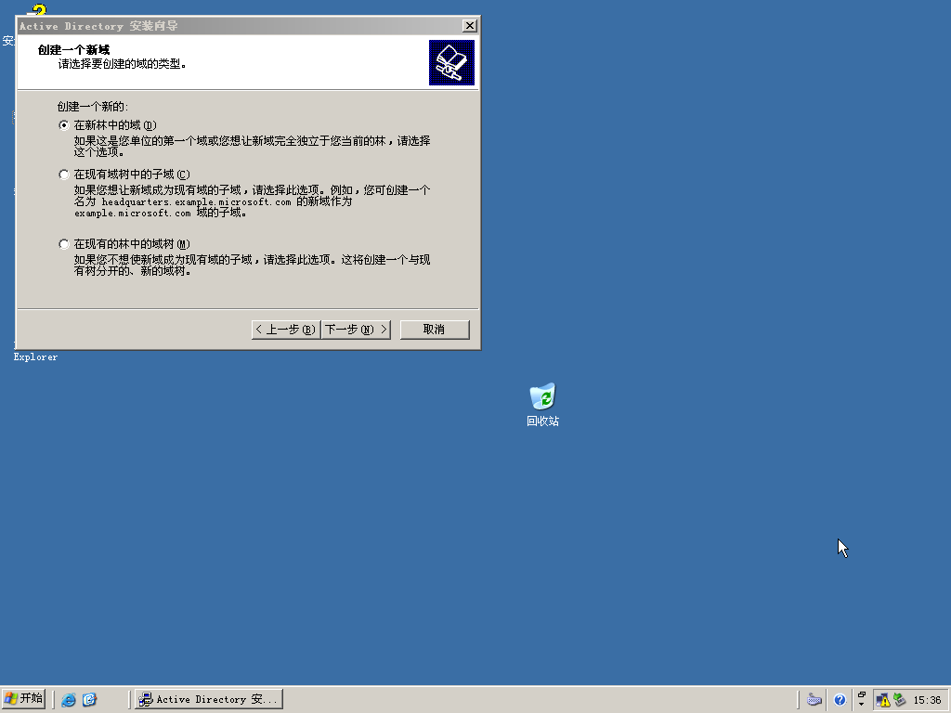Click the 15:36 system clock
Viewport: 951px width, 713px height.
point(928,700)
